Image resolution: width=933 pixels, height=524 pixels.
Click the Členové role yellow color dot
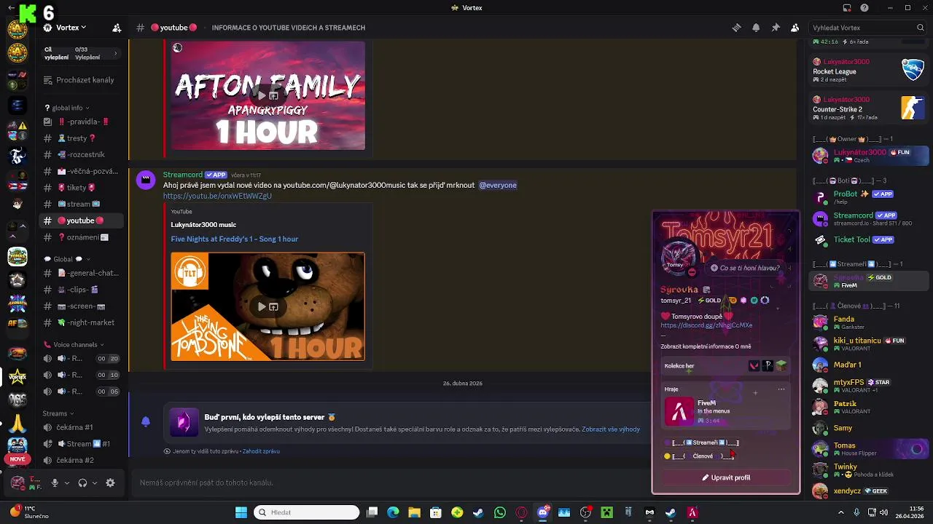click(x=667, y=456)
